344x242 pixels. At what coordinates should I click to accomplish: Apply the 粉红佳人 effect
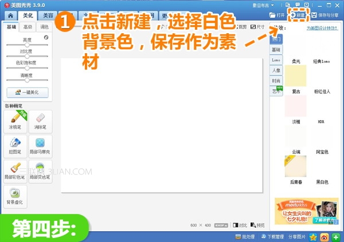(322, 80)
